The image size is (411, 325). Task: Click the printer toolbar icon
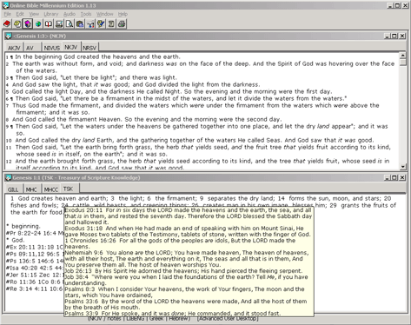[x=122, y=23]
